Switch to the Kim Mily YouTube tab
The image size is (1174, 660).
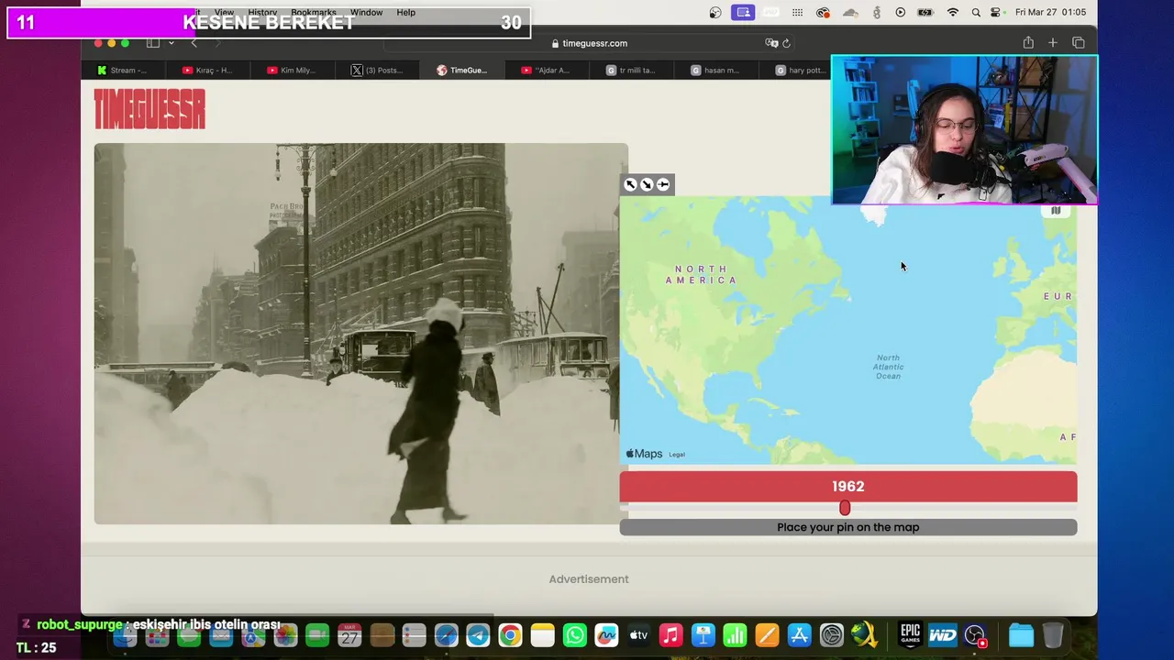[292, 70]
